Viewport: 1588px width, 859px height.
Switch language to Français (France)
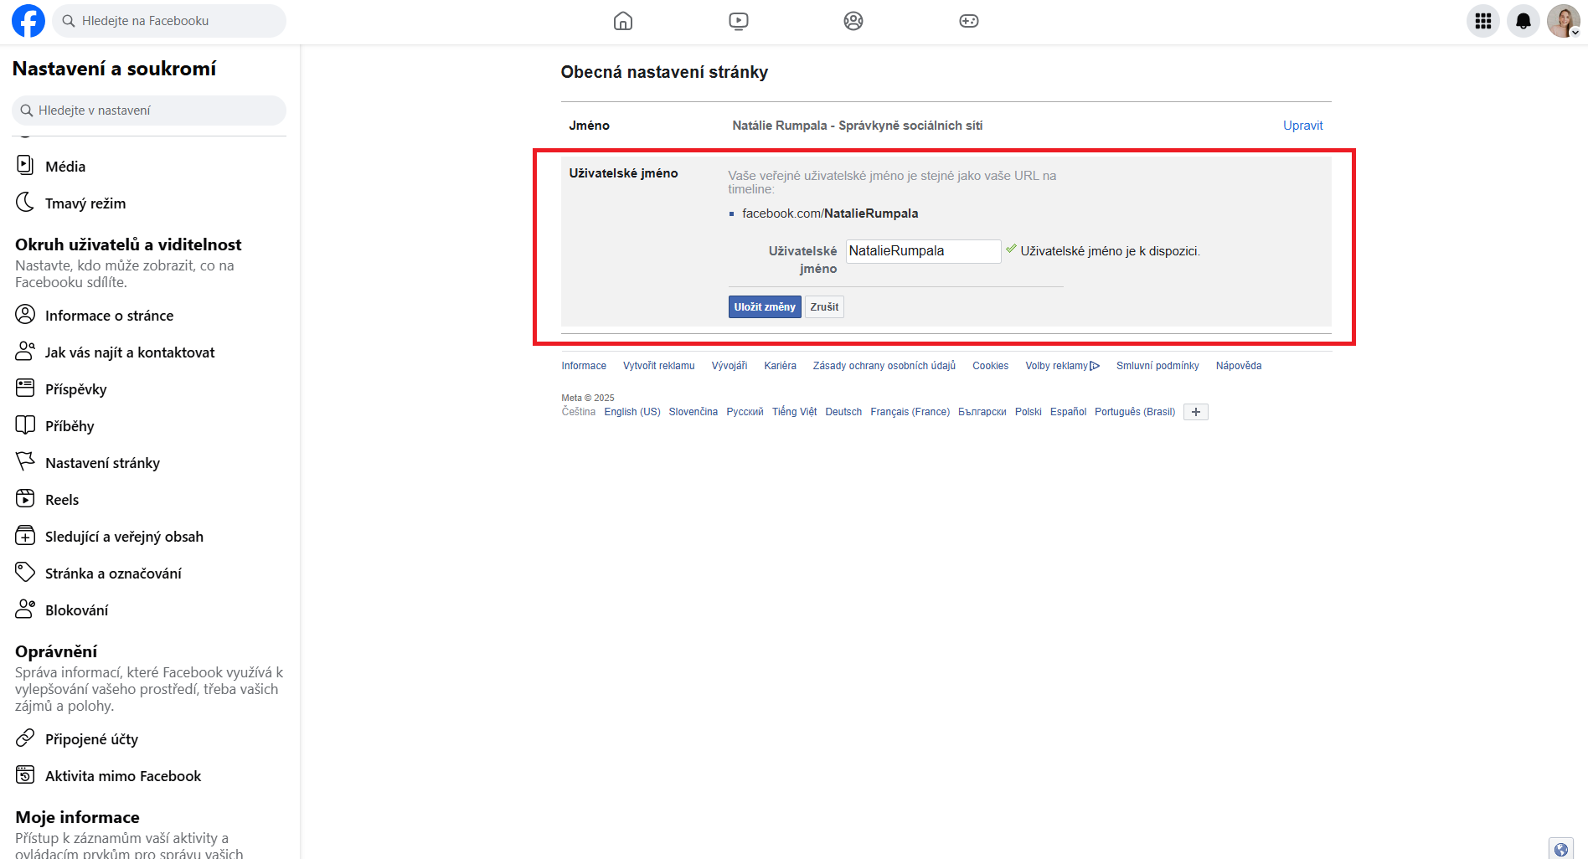coord(910,412)
